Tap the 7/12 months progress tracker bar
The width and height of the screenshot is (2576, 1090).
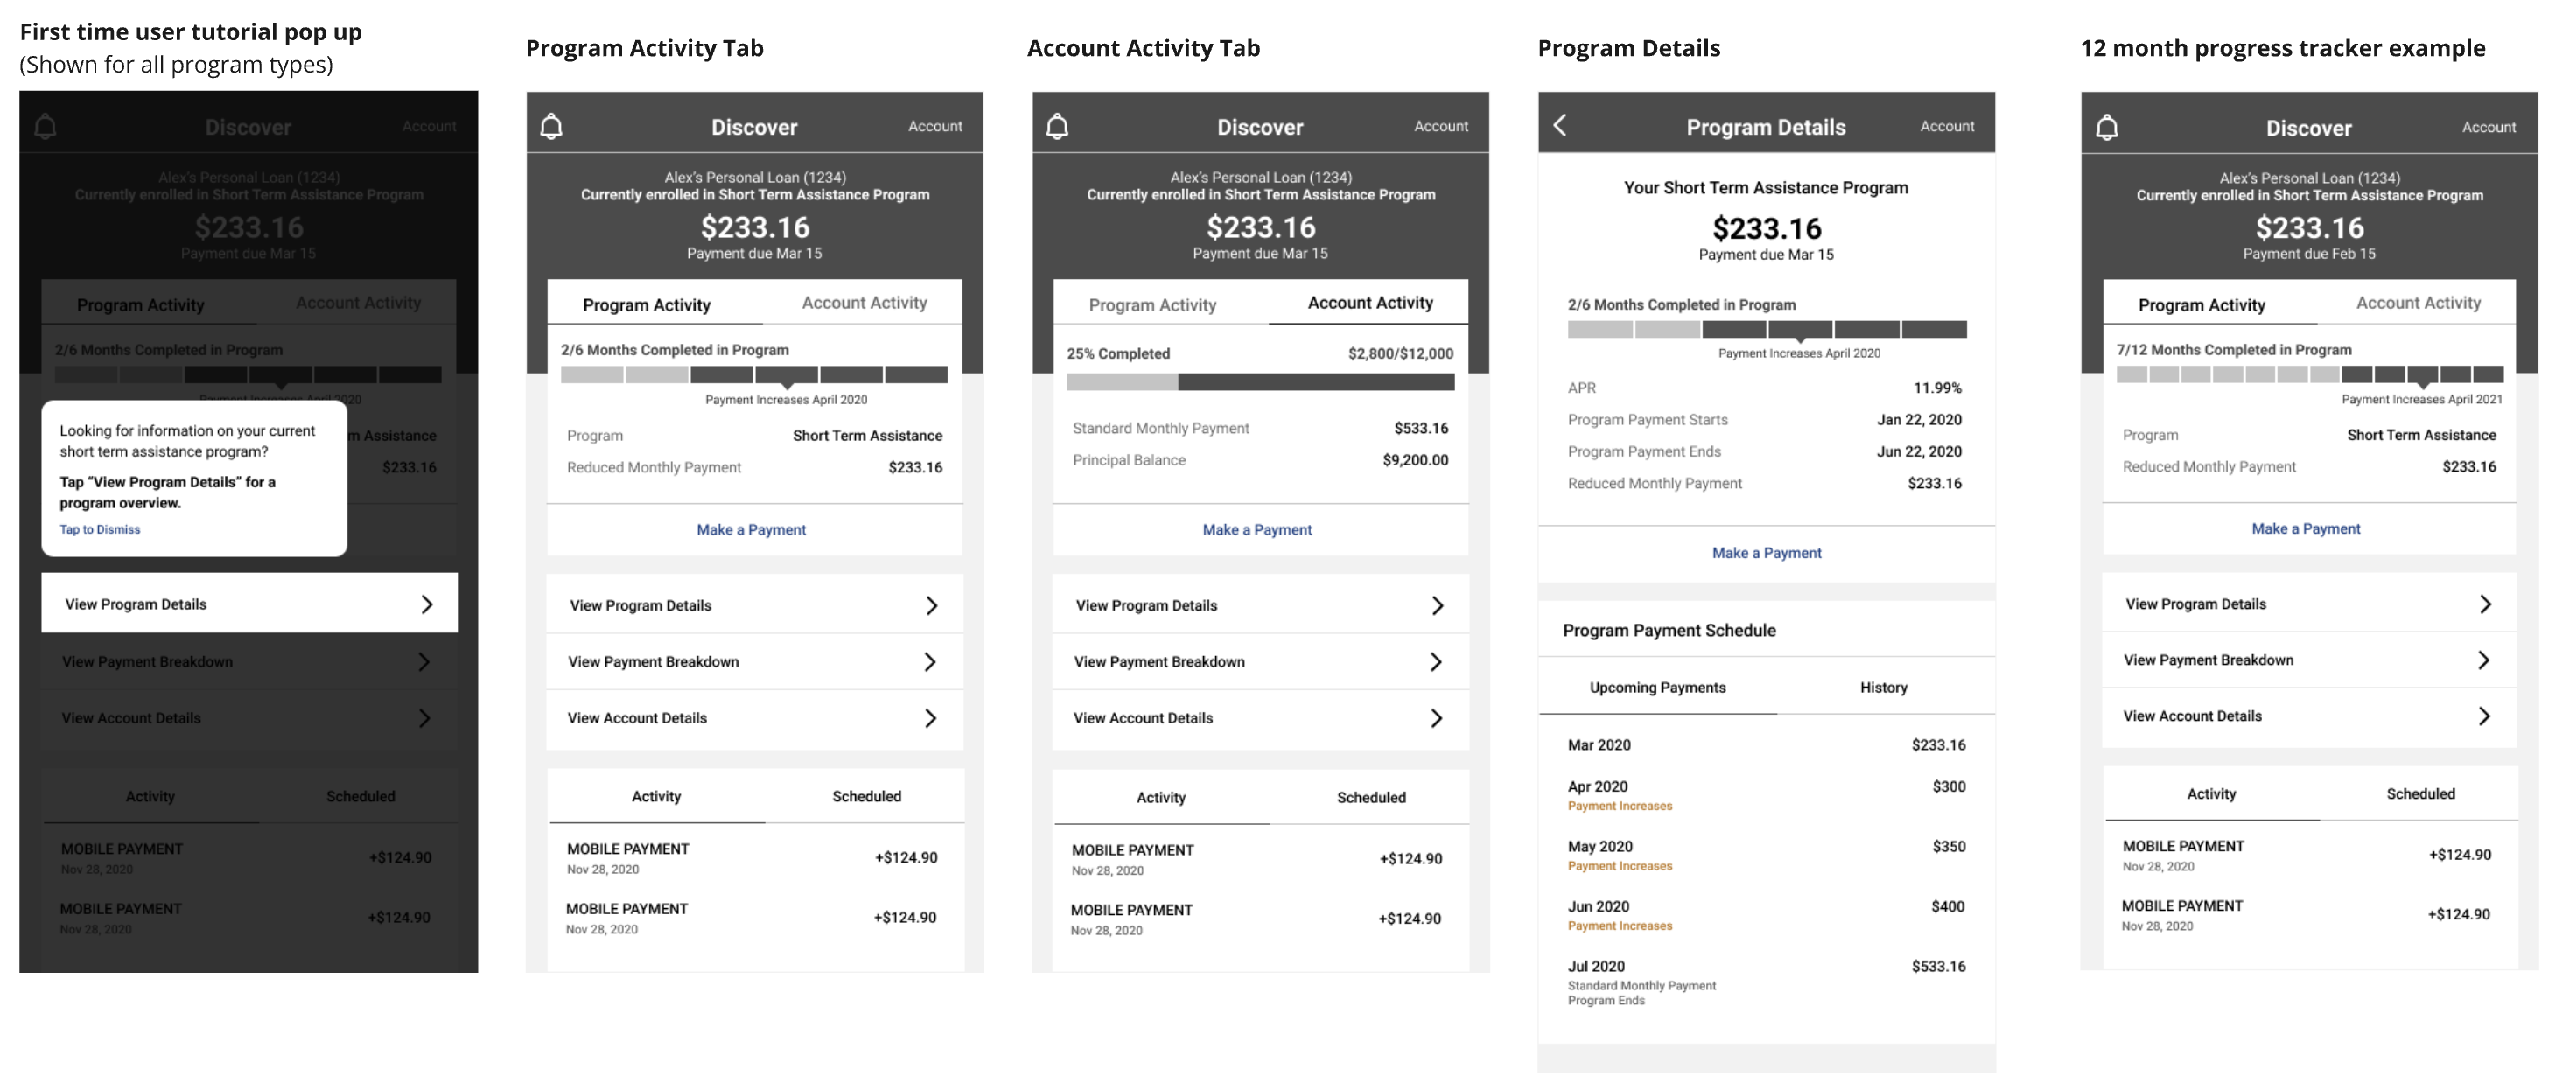2309,374
